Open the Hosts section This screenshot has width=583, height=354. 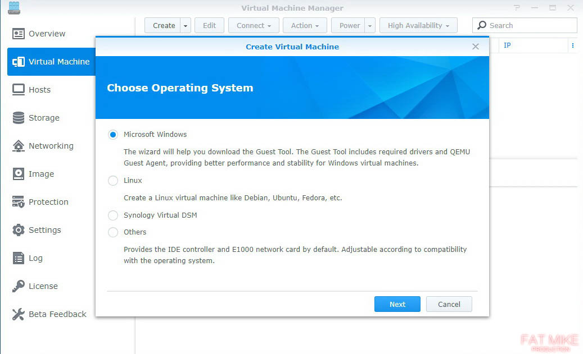[x=39, y=90]
